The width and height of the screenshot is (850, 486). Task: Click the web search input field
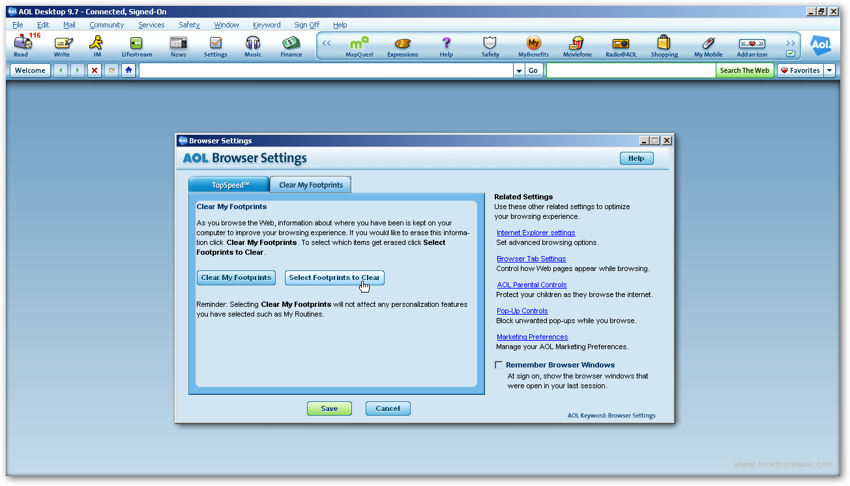coord(631,70)
